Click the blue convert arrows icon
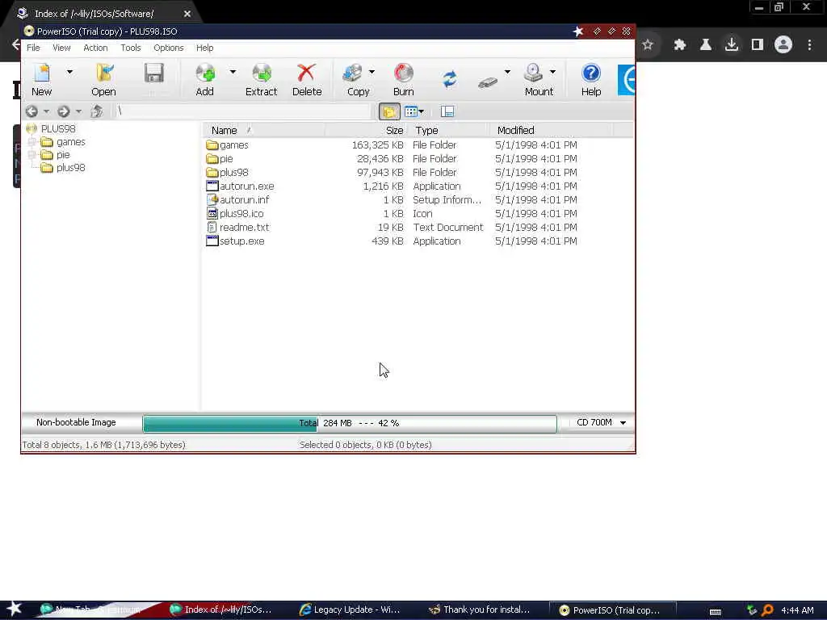 click(x=449, y=79)
